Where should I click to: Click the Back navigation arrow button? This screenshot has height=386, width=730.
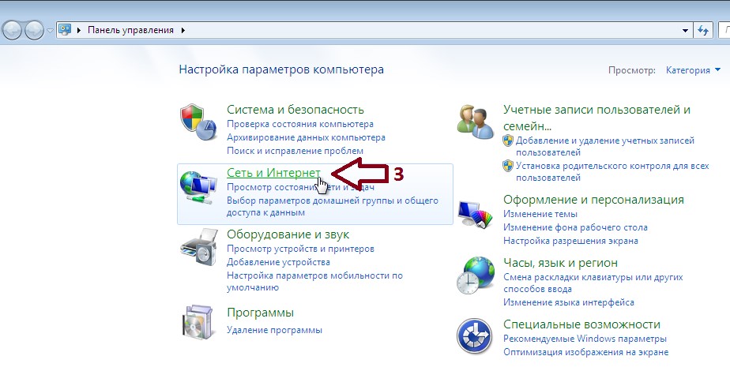[x=12, y=31]
